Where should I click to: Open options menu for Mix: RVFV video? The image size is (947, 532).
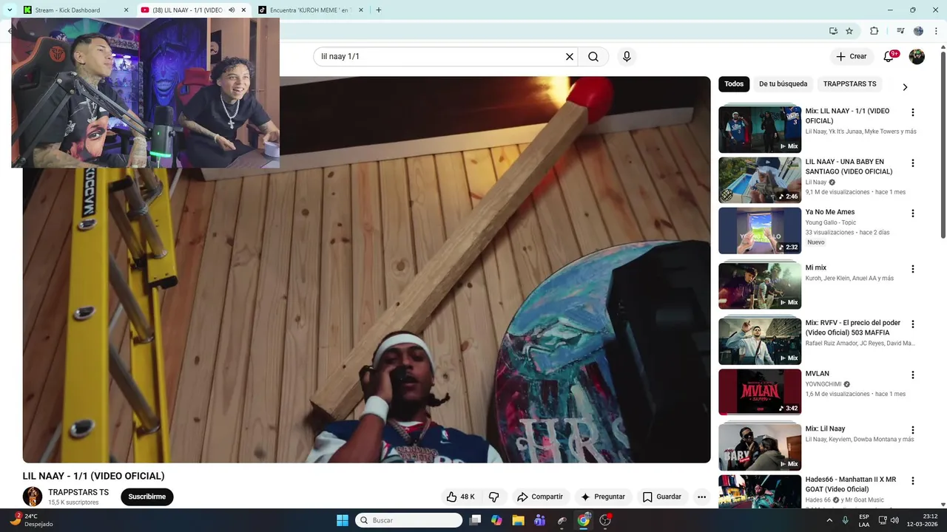click(x=912, y=324)
